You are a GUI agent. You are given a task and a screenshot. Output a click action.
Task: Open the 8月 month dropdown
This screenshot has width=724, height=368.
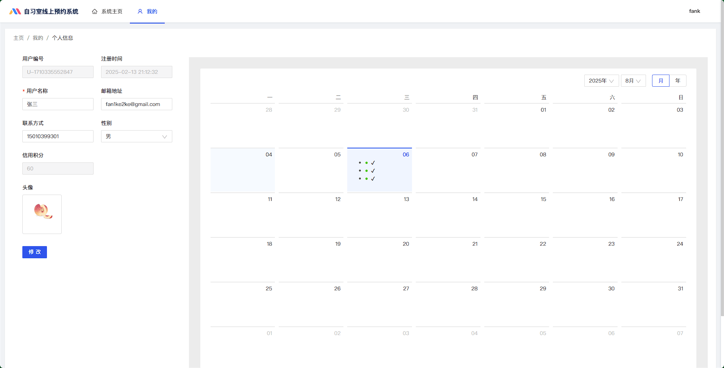pyautogui.click(x=633, y=81)
